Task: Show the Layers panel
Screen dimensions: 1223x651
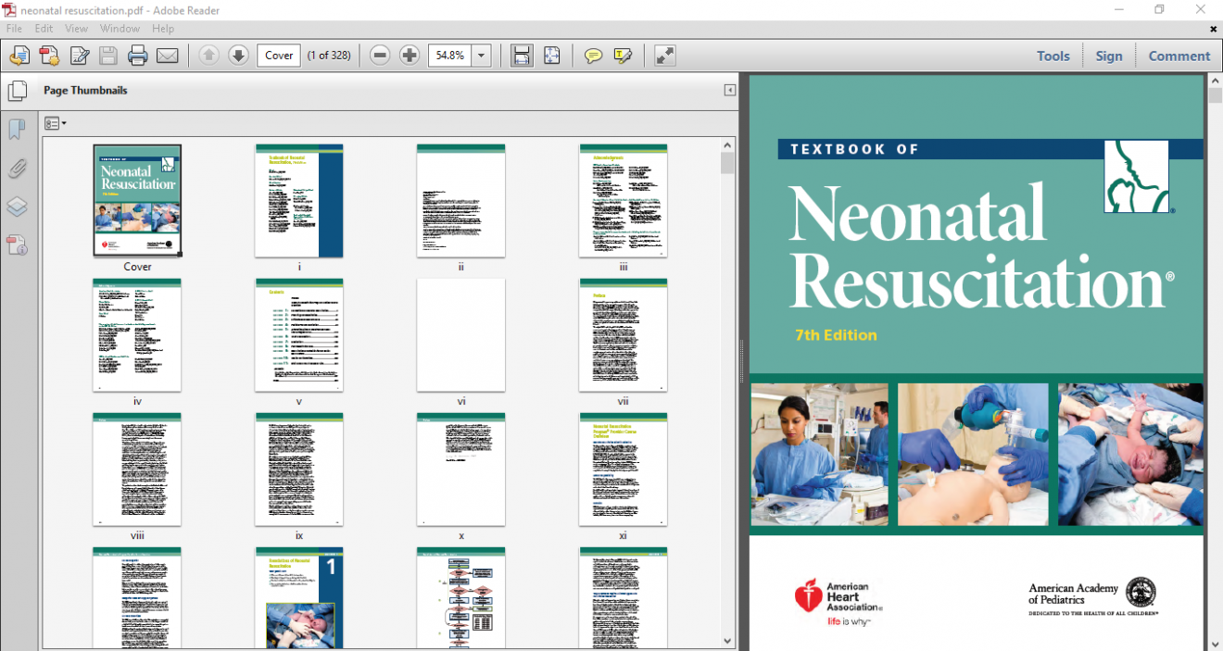Action: [x=17, y=207]
